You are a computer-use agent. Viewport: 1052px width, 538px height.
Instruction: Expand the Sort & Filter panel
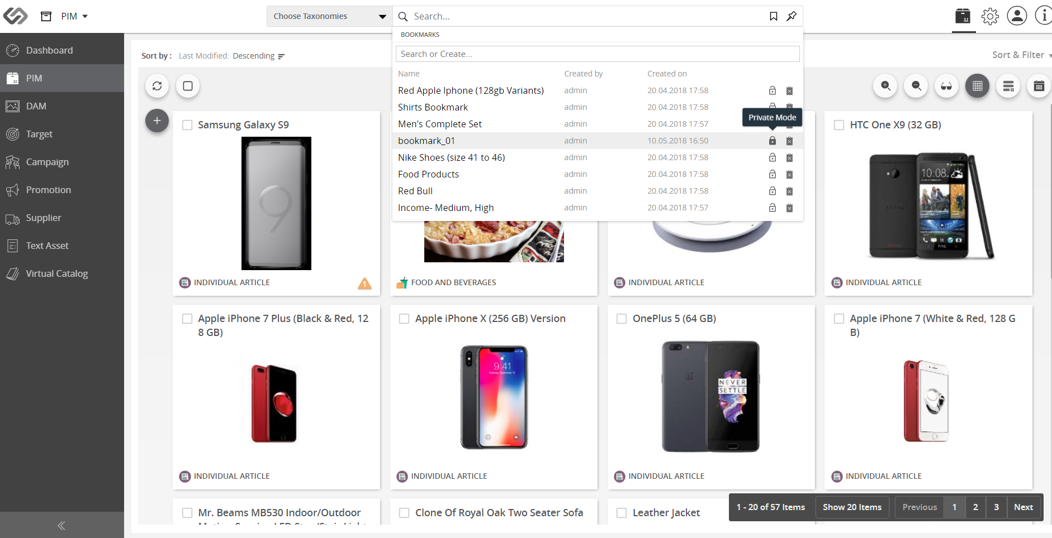(1021, 55)
